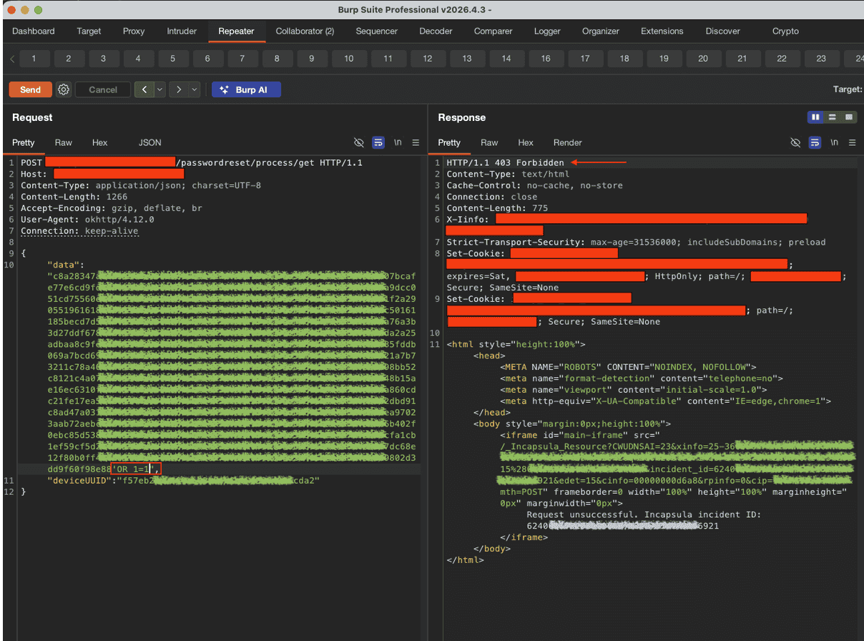The image size is (864, 641).
Task: Open the Request panel hamburger options menu
Action: (416, 142)
